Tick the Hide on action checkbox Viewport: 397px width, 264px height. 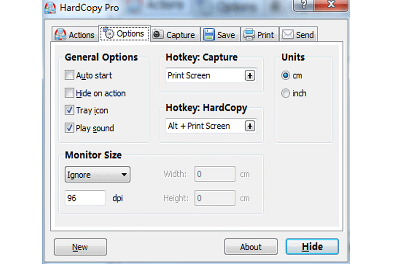click(x=69, y=93)
